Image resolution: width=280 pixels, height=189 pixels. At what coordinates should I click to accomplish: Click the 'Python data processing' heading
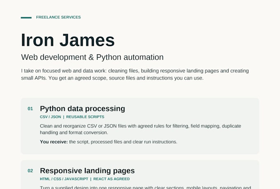click(82, 109)
